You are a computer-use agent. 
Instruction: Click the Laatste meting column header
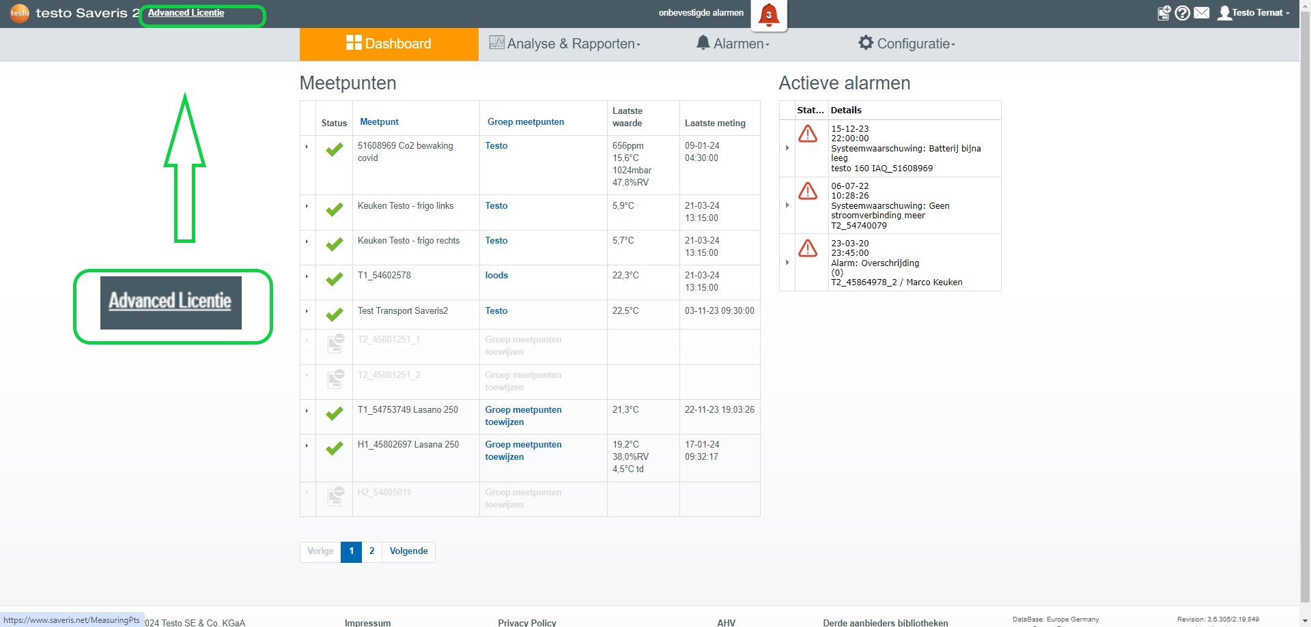715,123
